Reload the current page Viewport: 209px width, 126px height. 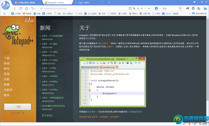coord(20,8)
